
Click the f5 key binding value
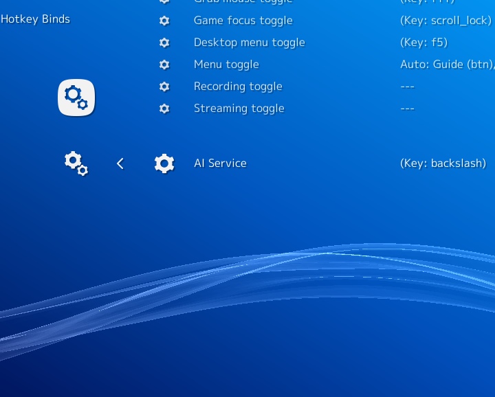pyautogui.click(x=423, y=43)
